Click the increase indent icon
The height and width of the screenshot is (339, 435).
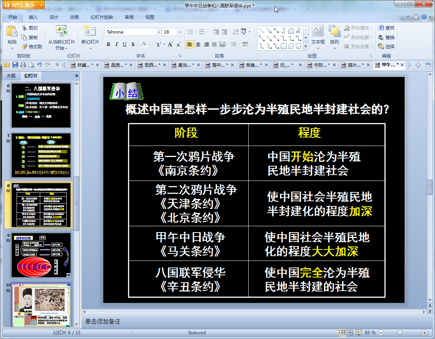(224, 32)
